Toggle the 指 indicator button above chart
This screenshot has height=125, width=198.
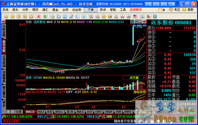[132, 21]
